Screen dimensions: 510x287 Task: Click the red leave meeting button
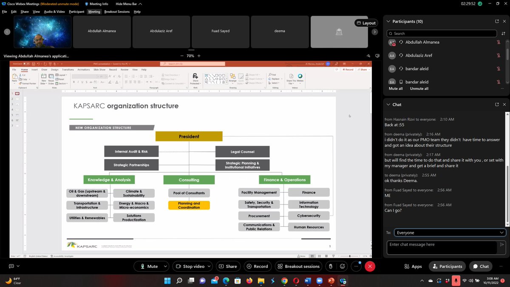[370, 267]
